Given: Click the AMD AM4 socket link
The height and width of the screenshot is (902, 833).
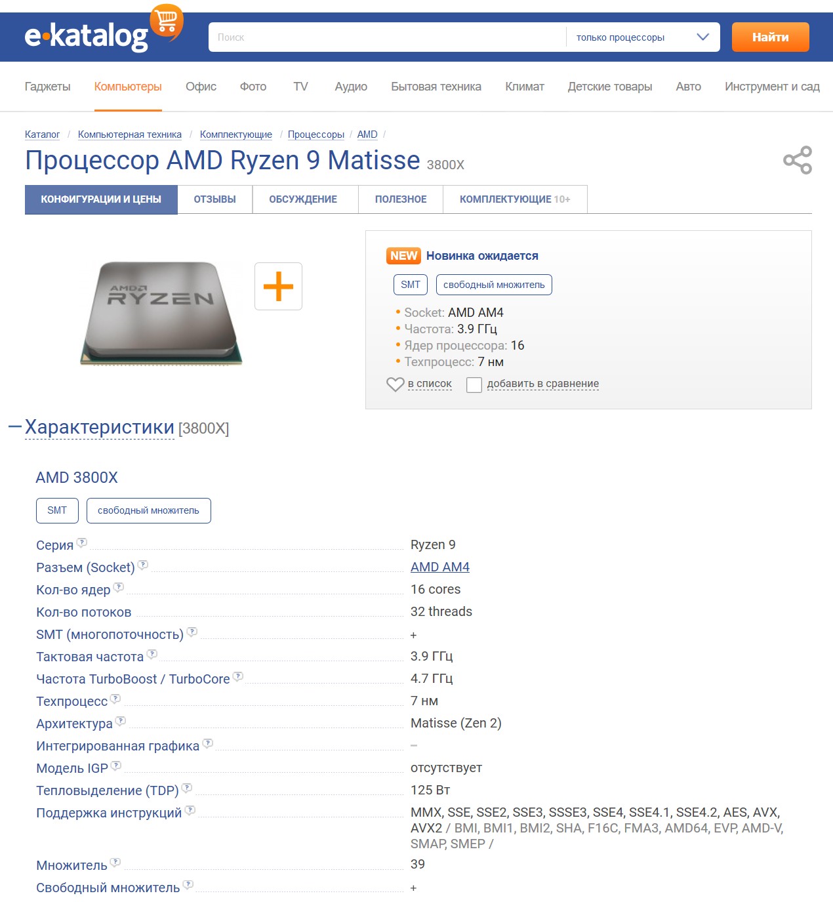Looking at the screenshot, I should (x=440, y=567).
